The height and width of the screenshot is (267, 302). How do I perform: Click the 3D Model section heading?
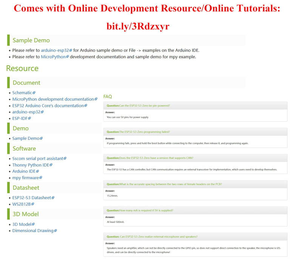pos(26,214)
